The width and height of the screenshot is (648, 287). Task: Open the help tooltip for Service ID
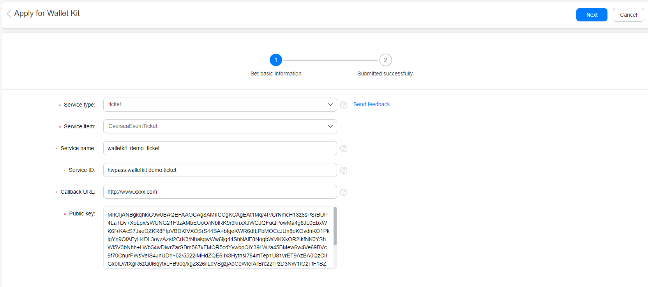tap(344, 170)
